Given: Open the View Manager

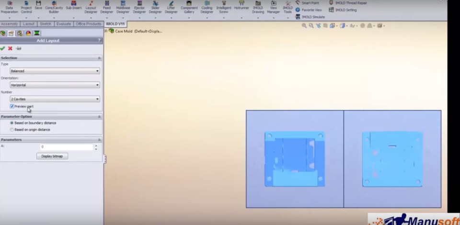Looking at the screenshot, I should [x=274, y=7].
